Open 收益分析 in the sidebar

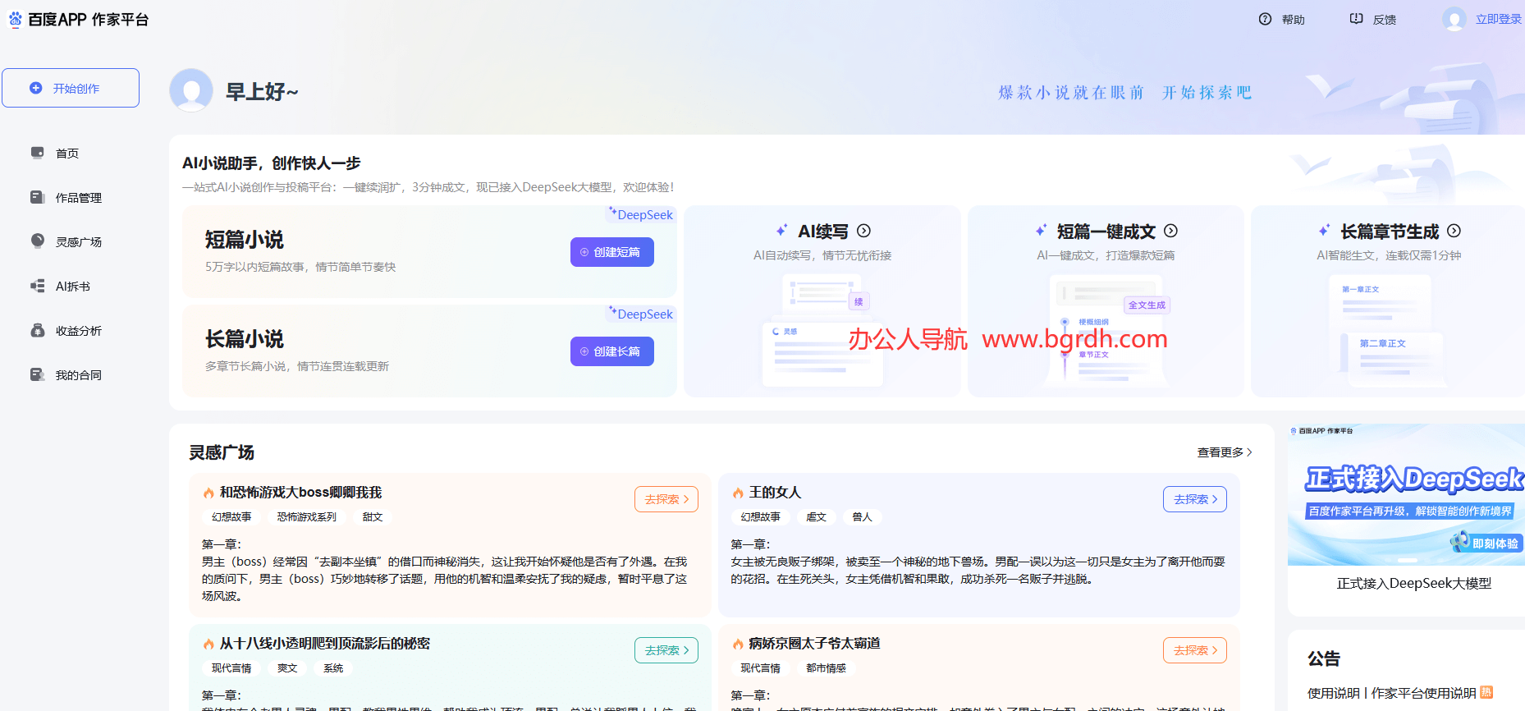[79, 331]
